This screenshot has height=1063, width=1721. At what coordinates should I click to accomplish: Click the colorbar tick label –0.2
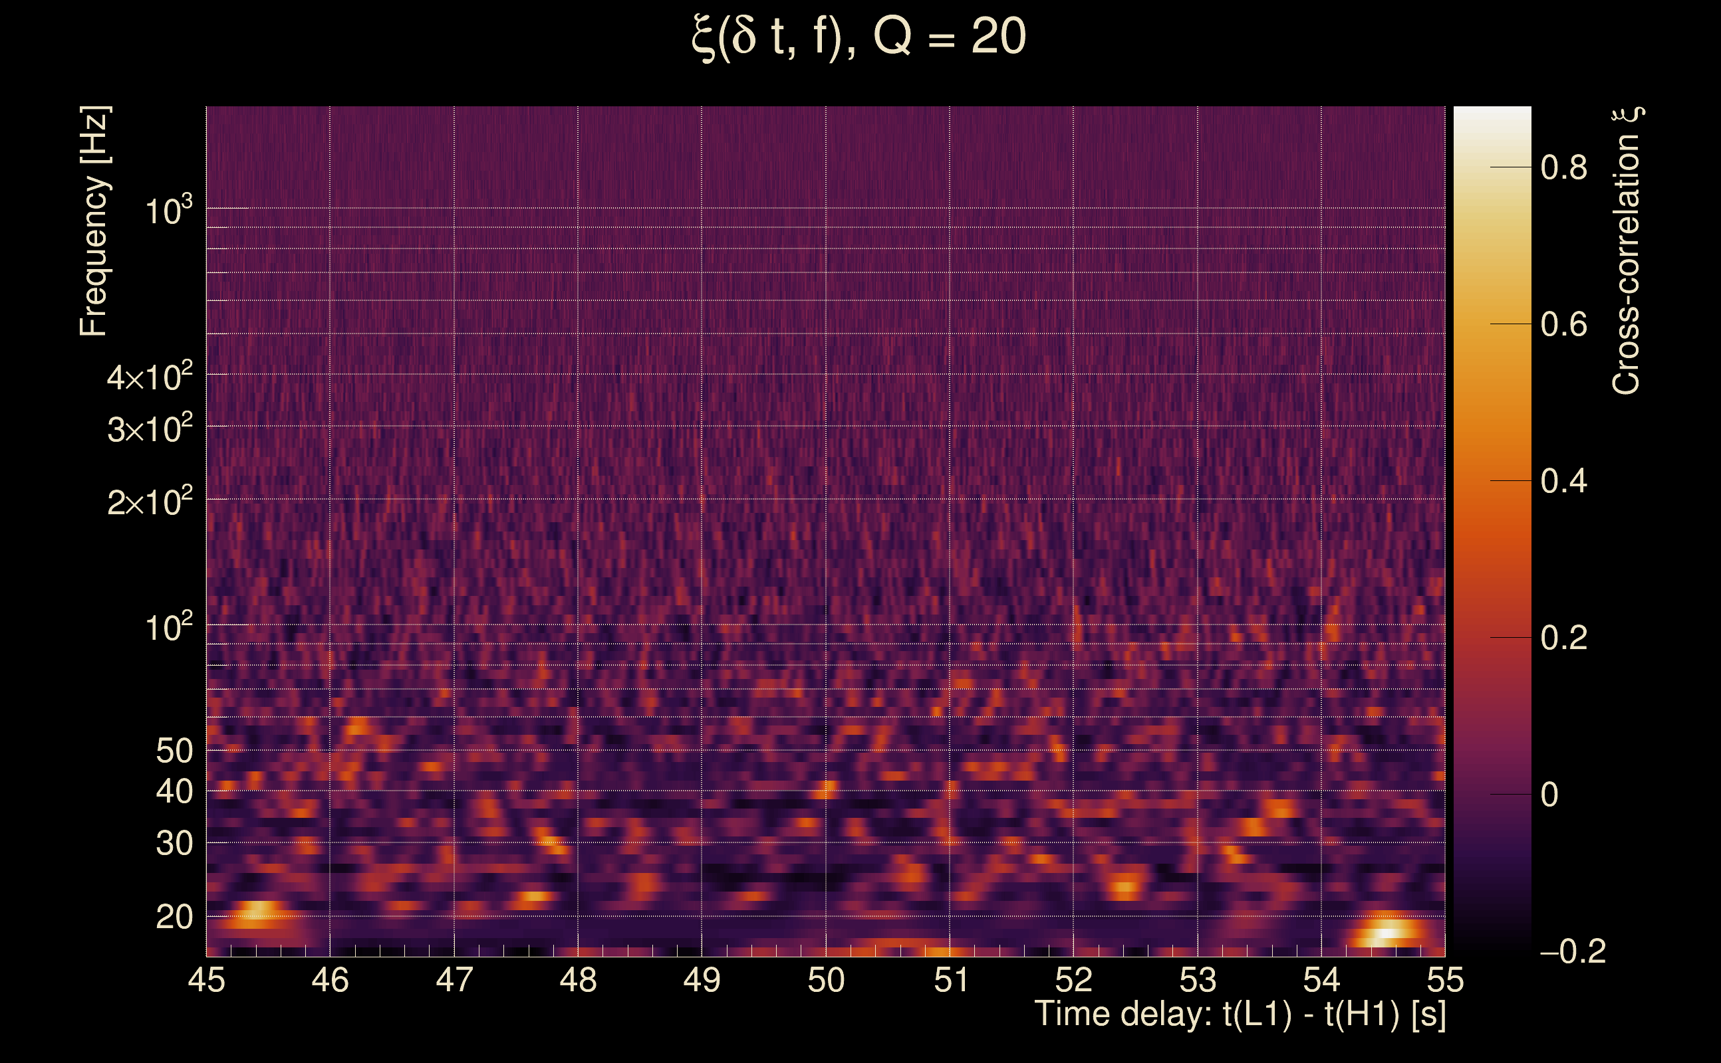click(1573, 952)
